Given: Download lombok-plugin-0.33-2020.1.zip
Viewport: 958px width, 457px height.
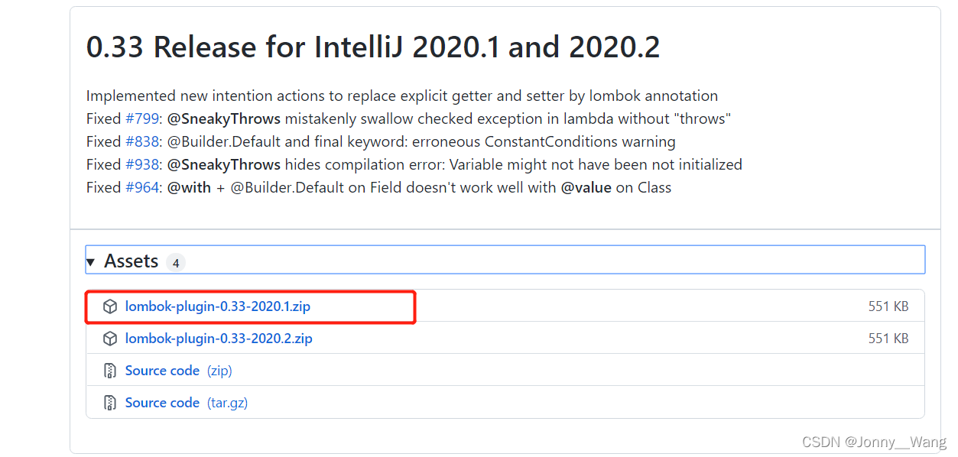Looking at the screenshot, I should click(x=217, y=306).
